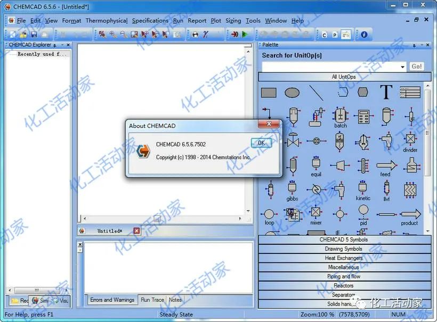This screenshot has height=322, width=437.
Task: Click the Run menu
Action: (178, 21)
